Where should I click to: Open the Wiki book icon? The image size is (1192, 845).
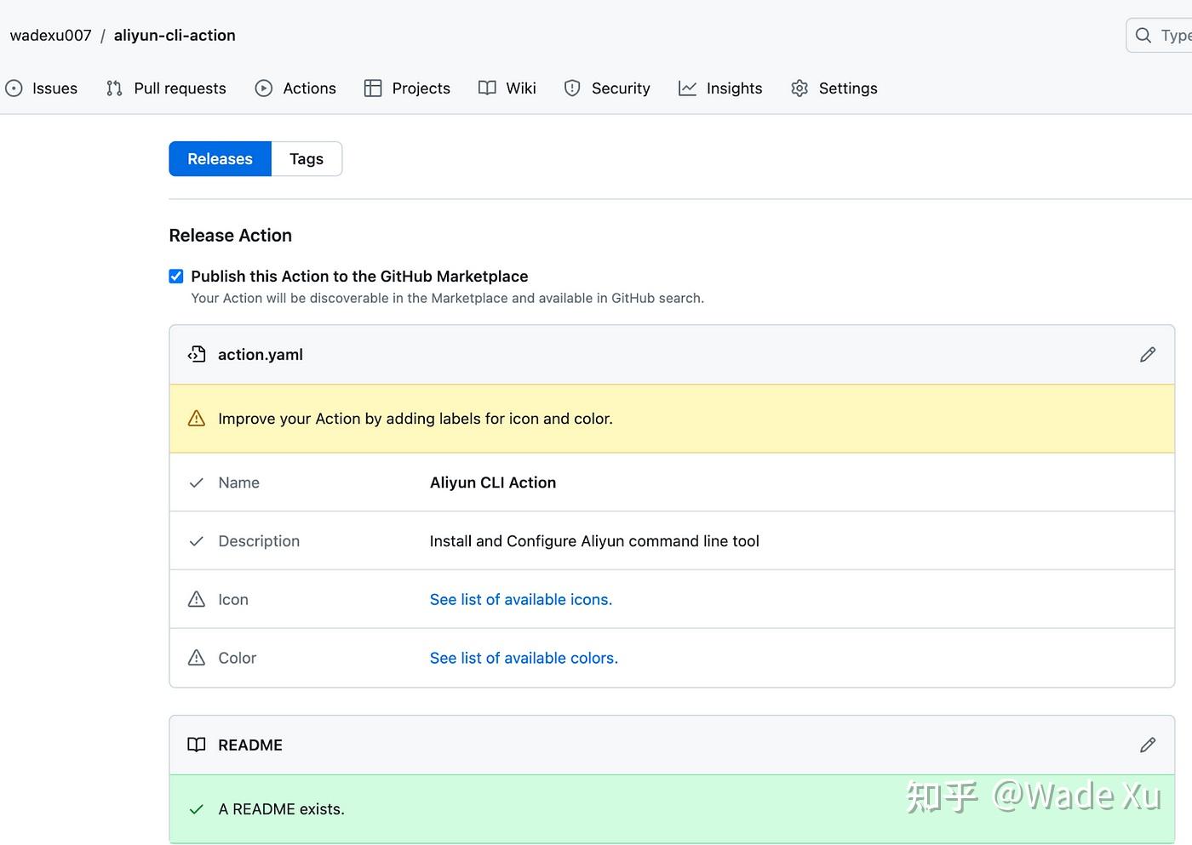(x=486, y=88)
